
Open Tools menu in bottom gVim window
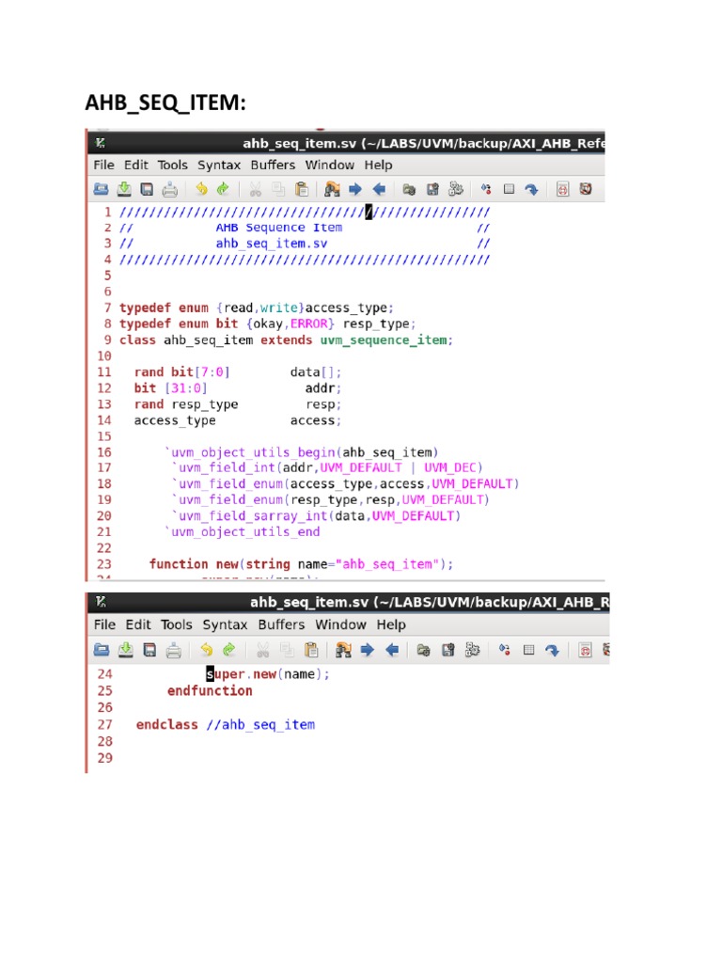176,624
